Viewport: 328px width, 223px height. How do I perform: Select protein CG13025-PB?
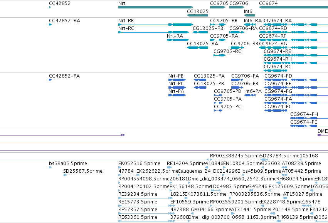(200, 88)
